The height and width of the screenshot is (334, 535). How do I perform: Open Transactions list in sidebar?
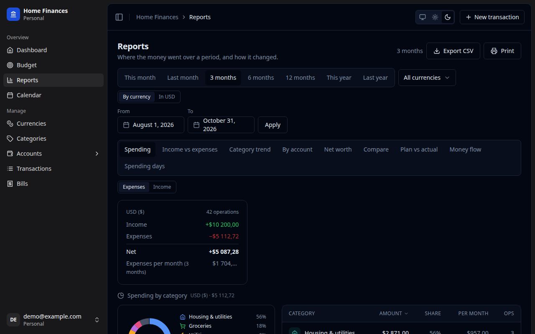53,169
